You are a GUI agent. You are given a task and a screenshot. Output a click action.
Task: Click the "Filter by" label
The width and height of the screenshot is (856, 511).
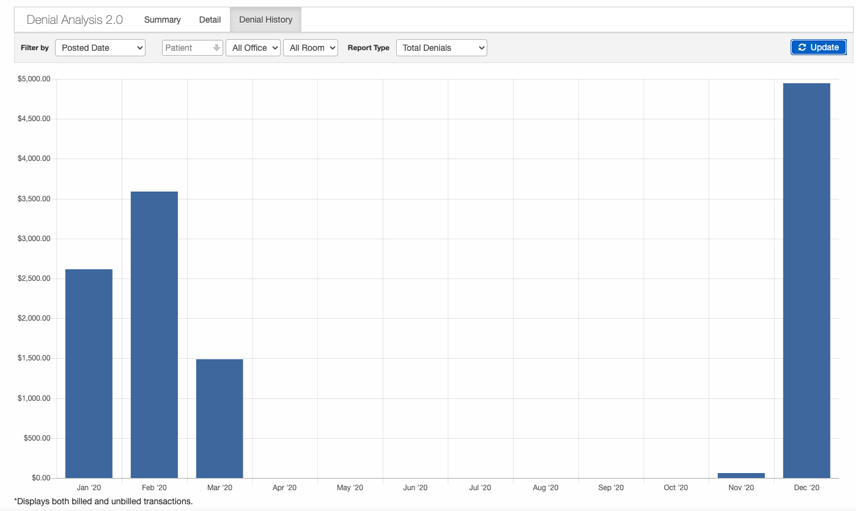click(35, 48)
